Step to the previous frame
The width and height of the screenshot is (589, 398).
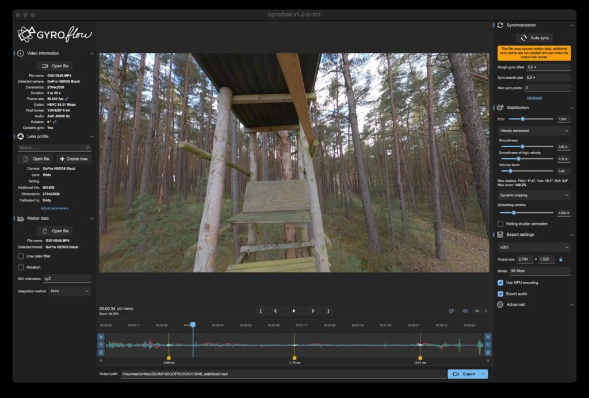275,311
